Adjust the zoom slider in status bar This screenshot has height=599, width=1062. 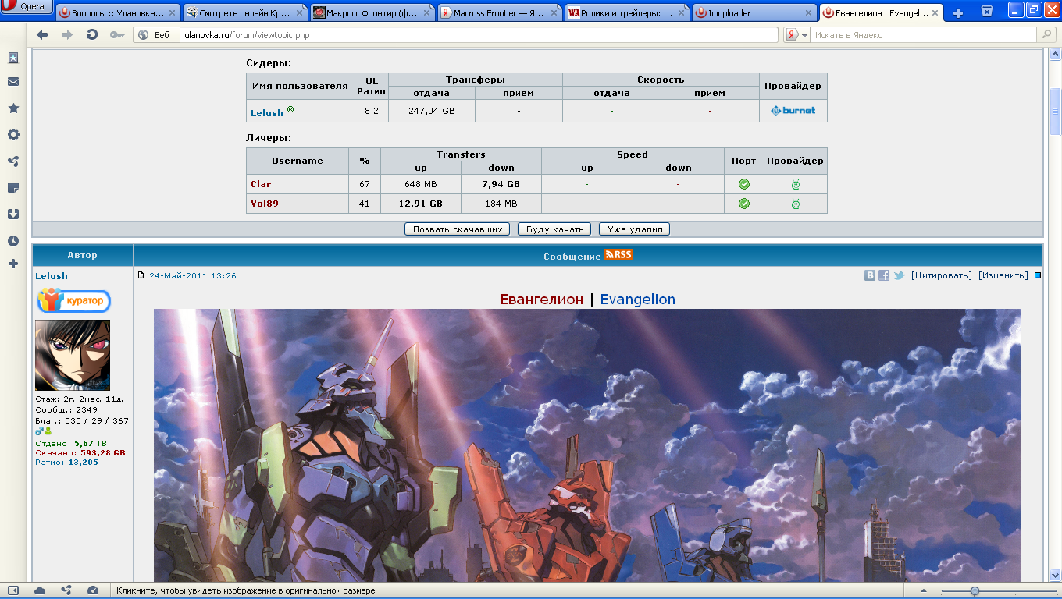pos(975,590)
